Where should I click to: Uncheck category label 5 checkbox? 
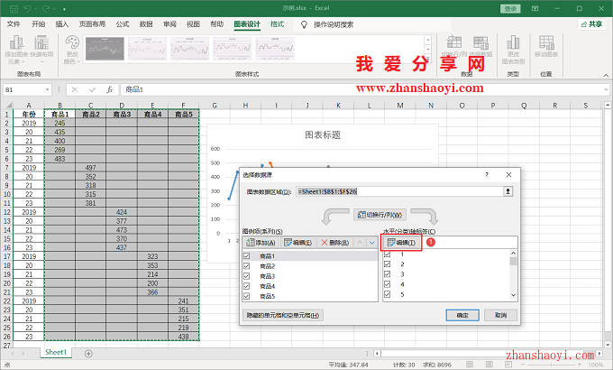(x=388, y=294)
